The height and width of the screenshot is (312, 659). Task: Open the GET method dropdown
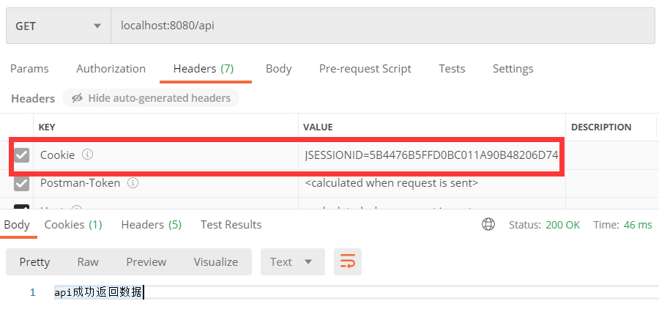tap(59, 26)
